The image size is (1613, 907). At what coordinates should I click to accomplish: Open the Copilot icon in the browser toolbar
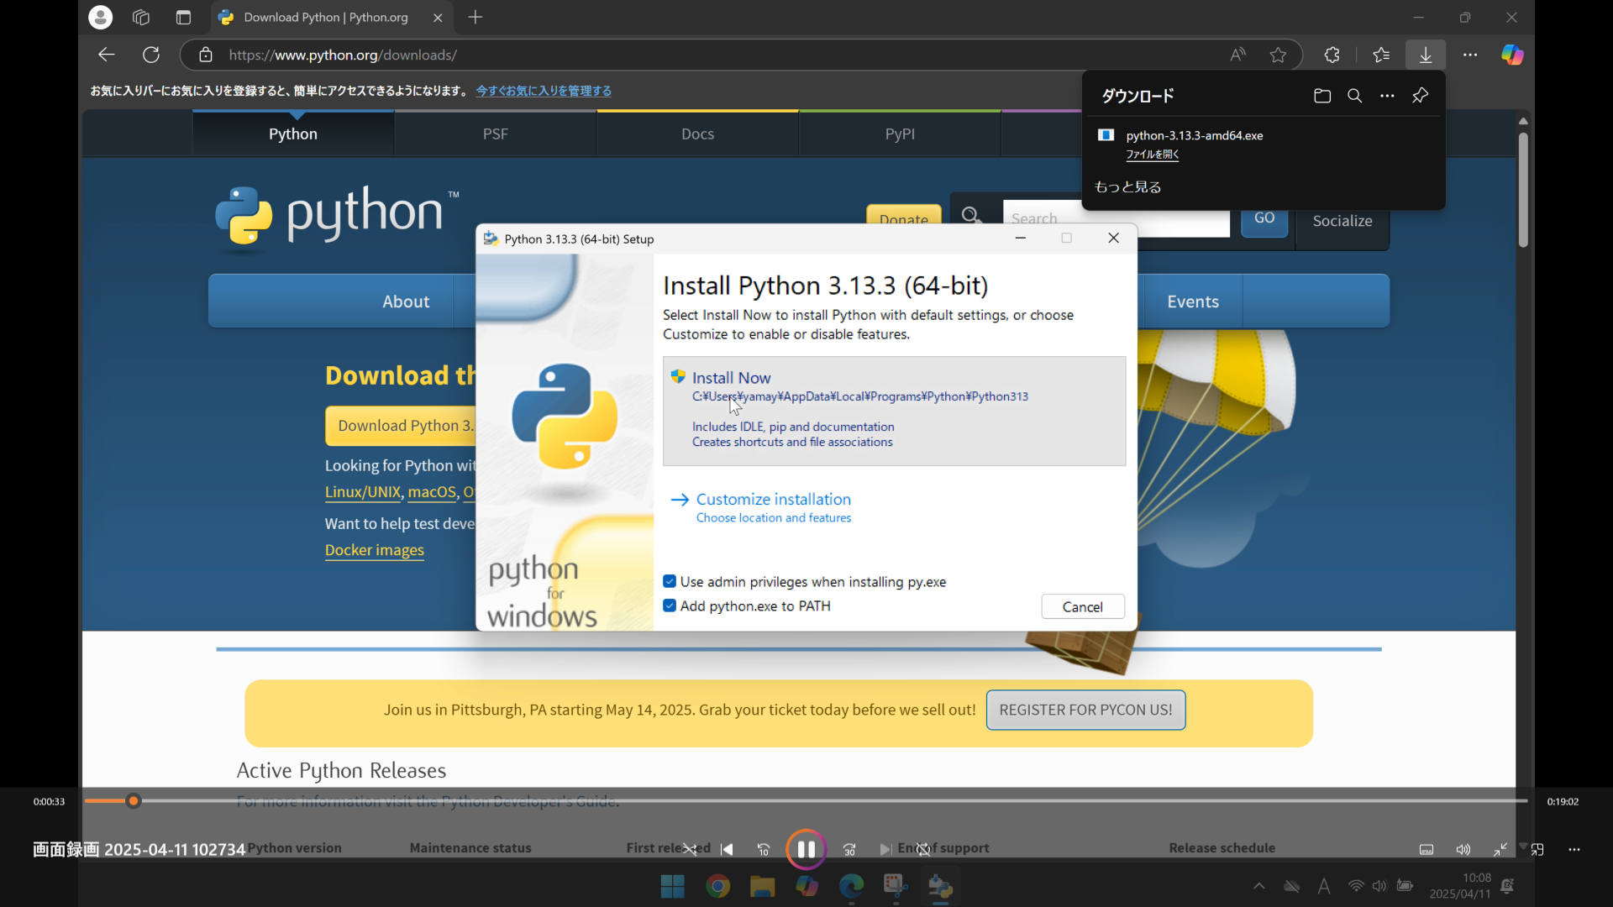point(1512,55)
